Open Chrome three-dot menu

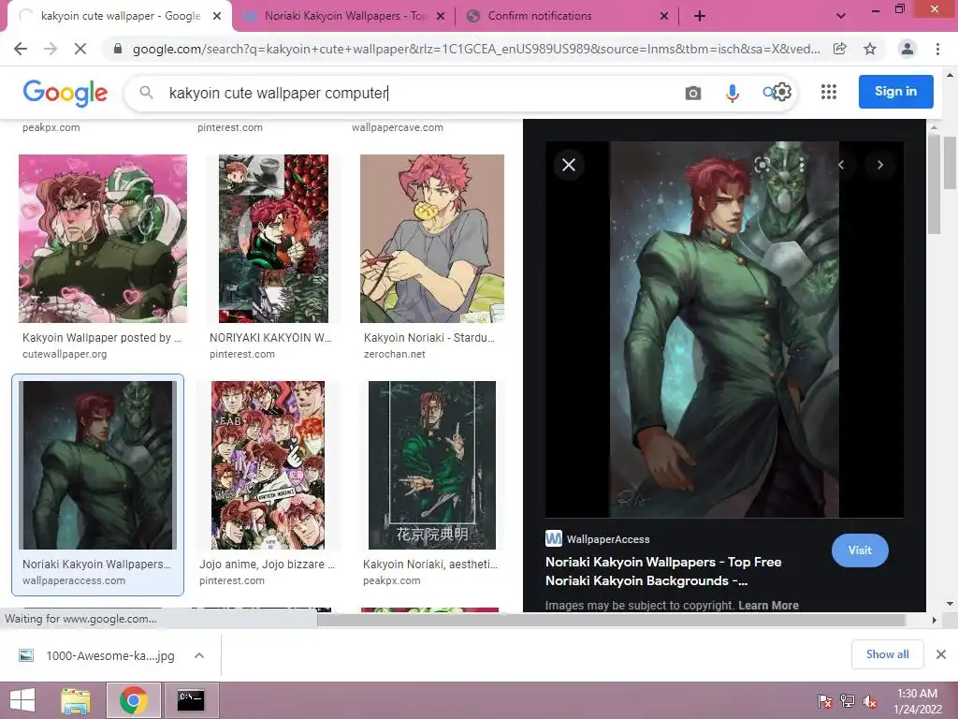coord(937,49)
